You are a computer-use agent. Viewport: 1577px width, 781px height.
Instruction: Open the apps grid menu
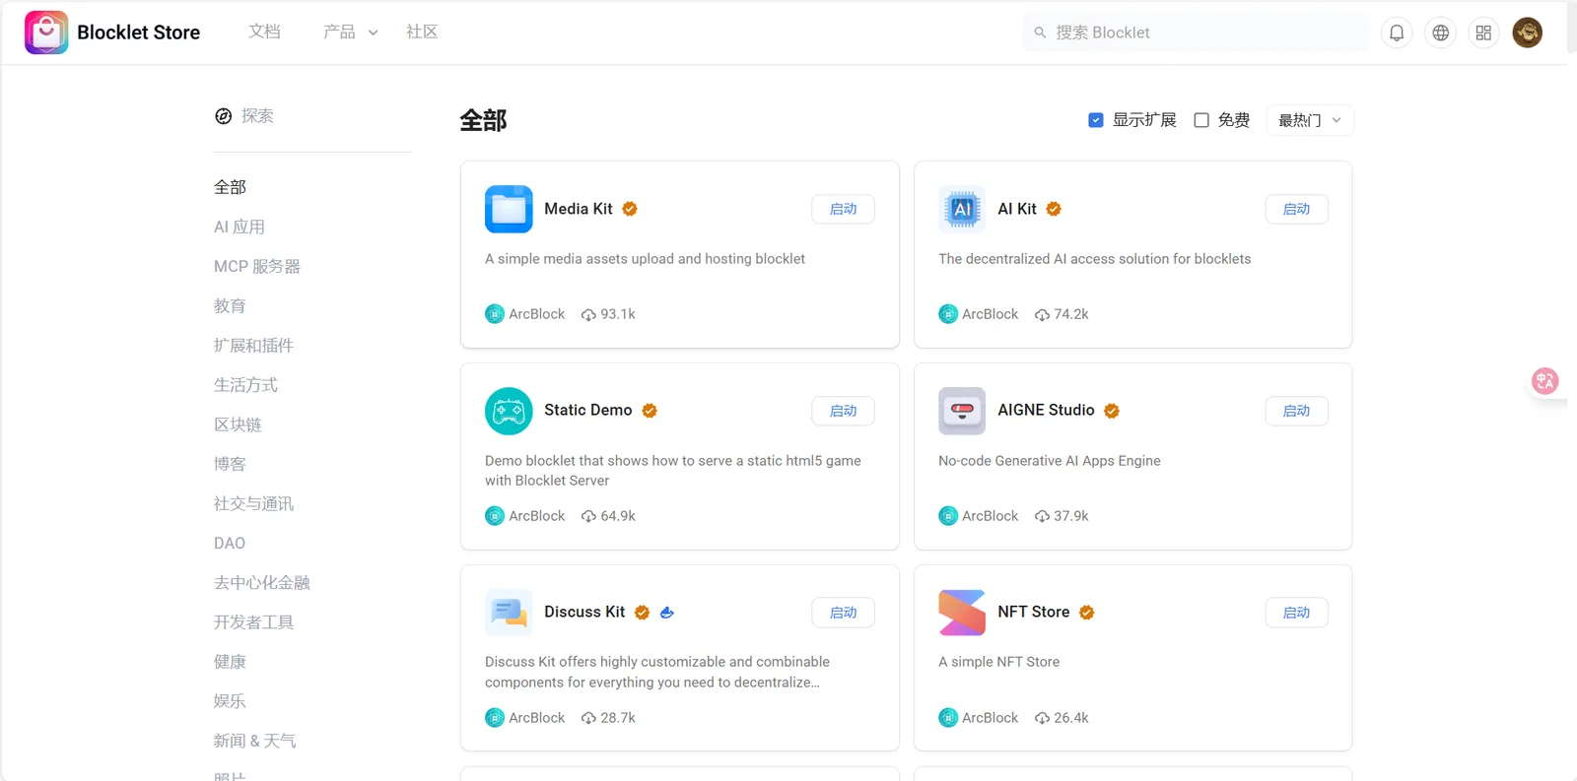tap(1483, 33)
